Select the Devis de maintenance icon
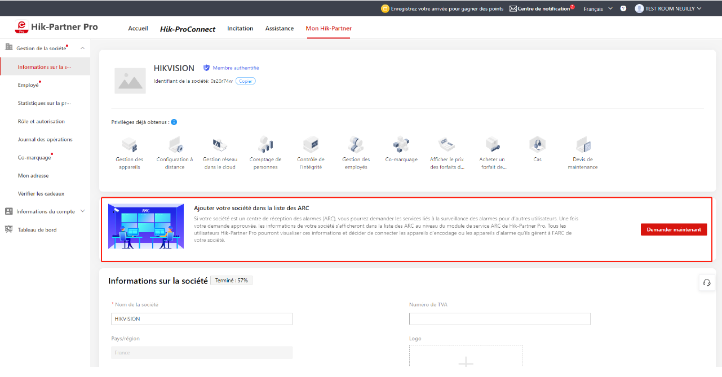The width and height of the screenshot is (722, 377). (583, 145)
